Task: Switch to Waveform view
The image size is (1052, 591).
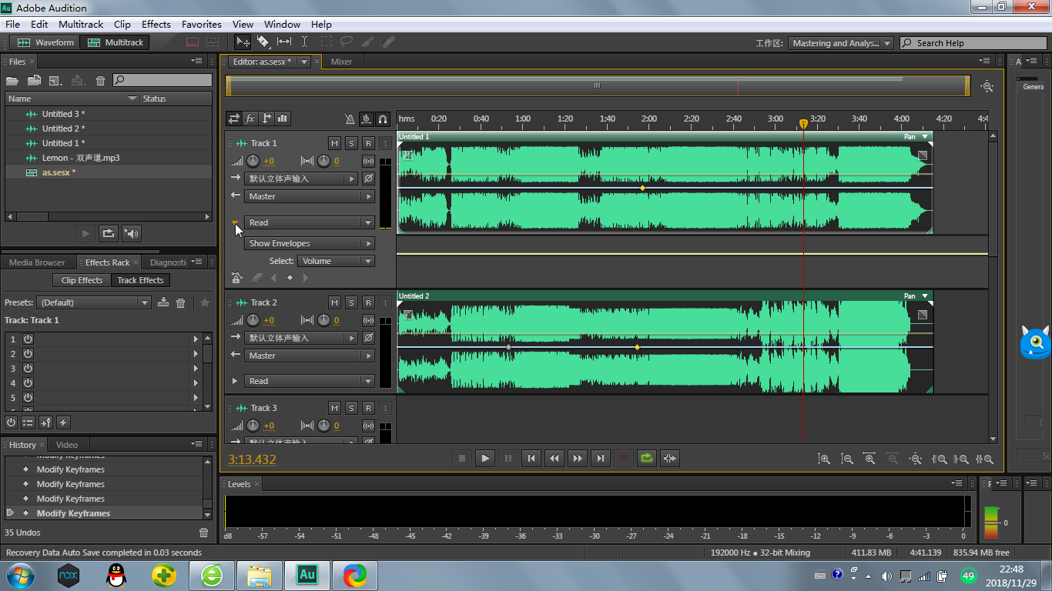Action: click(45, 42)
